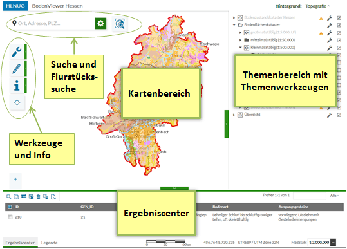Image resolution: width=347 pixels, height=249 pixels.
Task: Toggle visibility checkbox for kleinmaßstäbig (1:500.000)
Action: click(339, 48)
